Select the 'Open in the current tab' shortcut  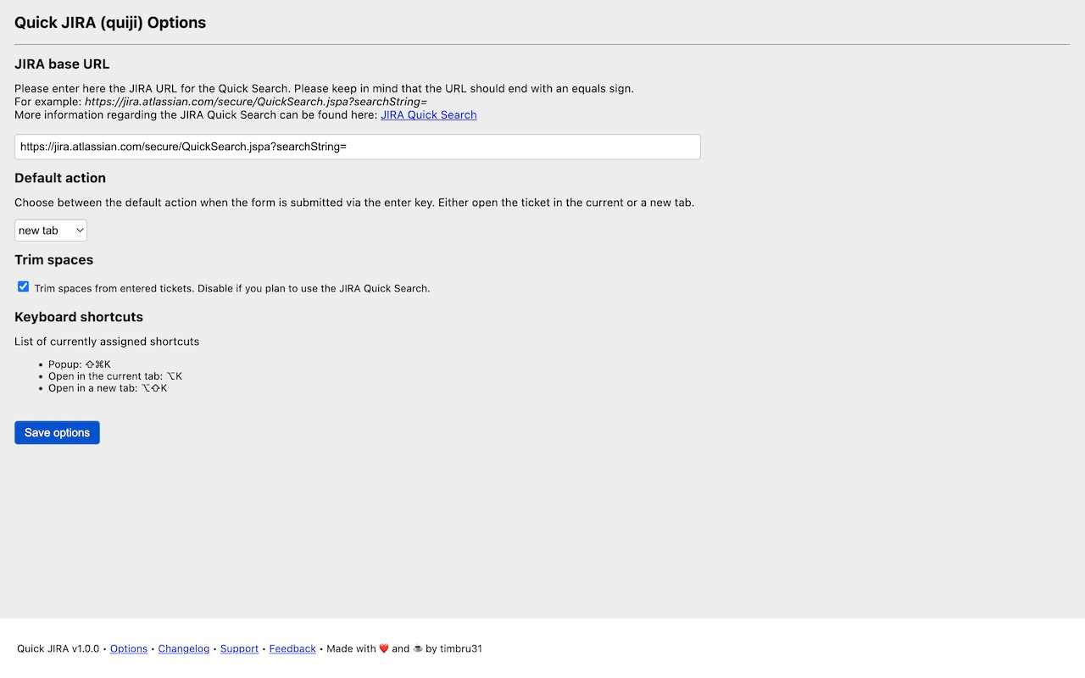114,376
